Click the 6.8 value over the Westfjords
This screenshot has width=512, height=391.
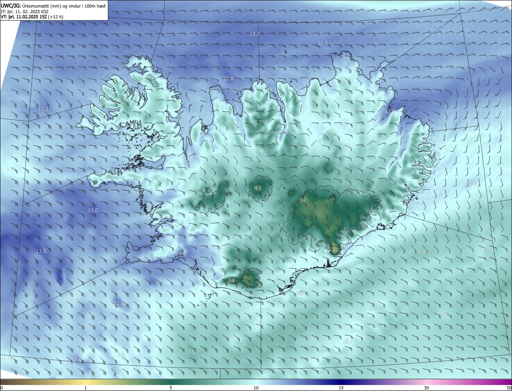pyautogui.click(x=122, y=99)
